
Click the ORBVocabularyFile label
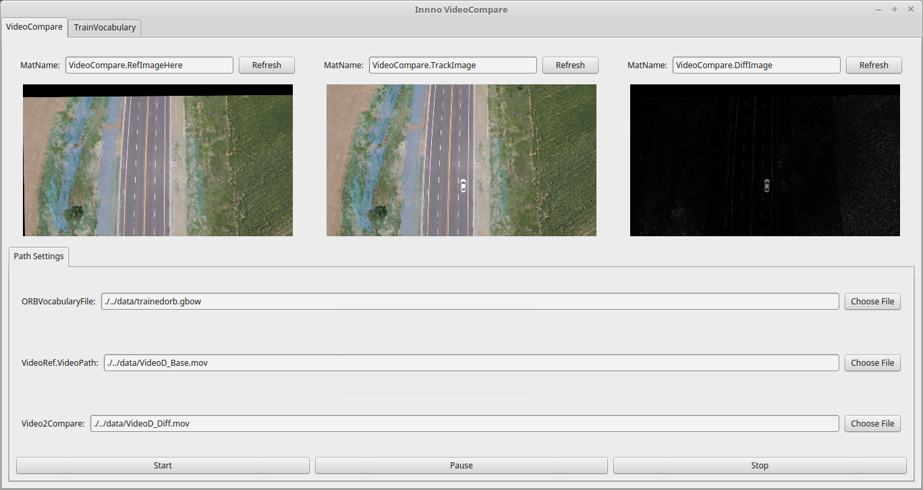[59, 302]
